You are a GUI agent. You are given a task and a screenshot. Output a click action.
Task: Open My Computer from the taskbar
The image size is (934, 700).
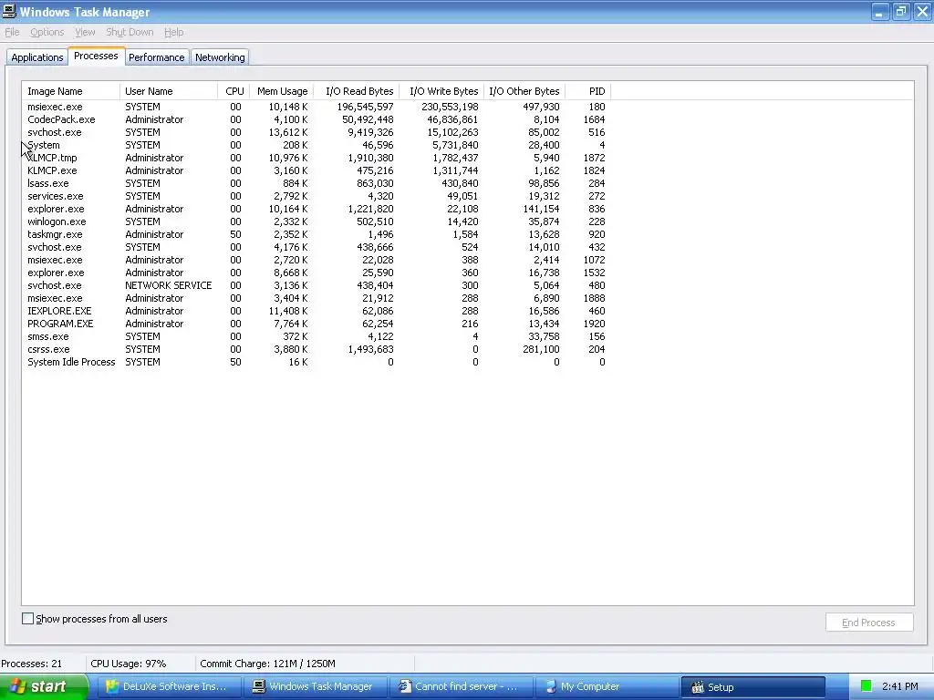[x=607, y=686]
